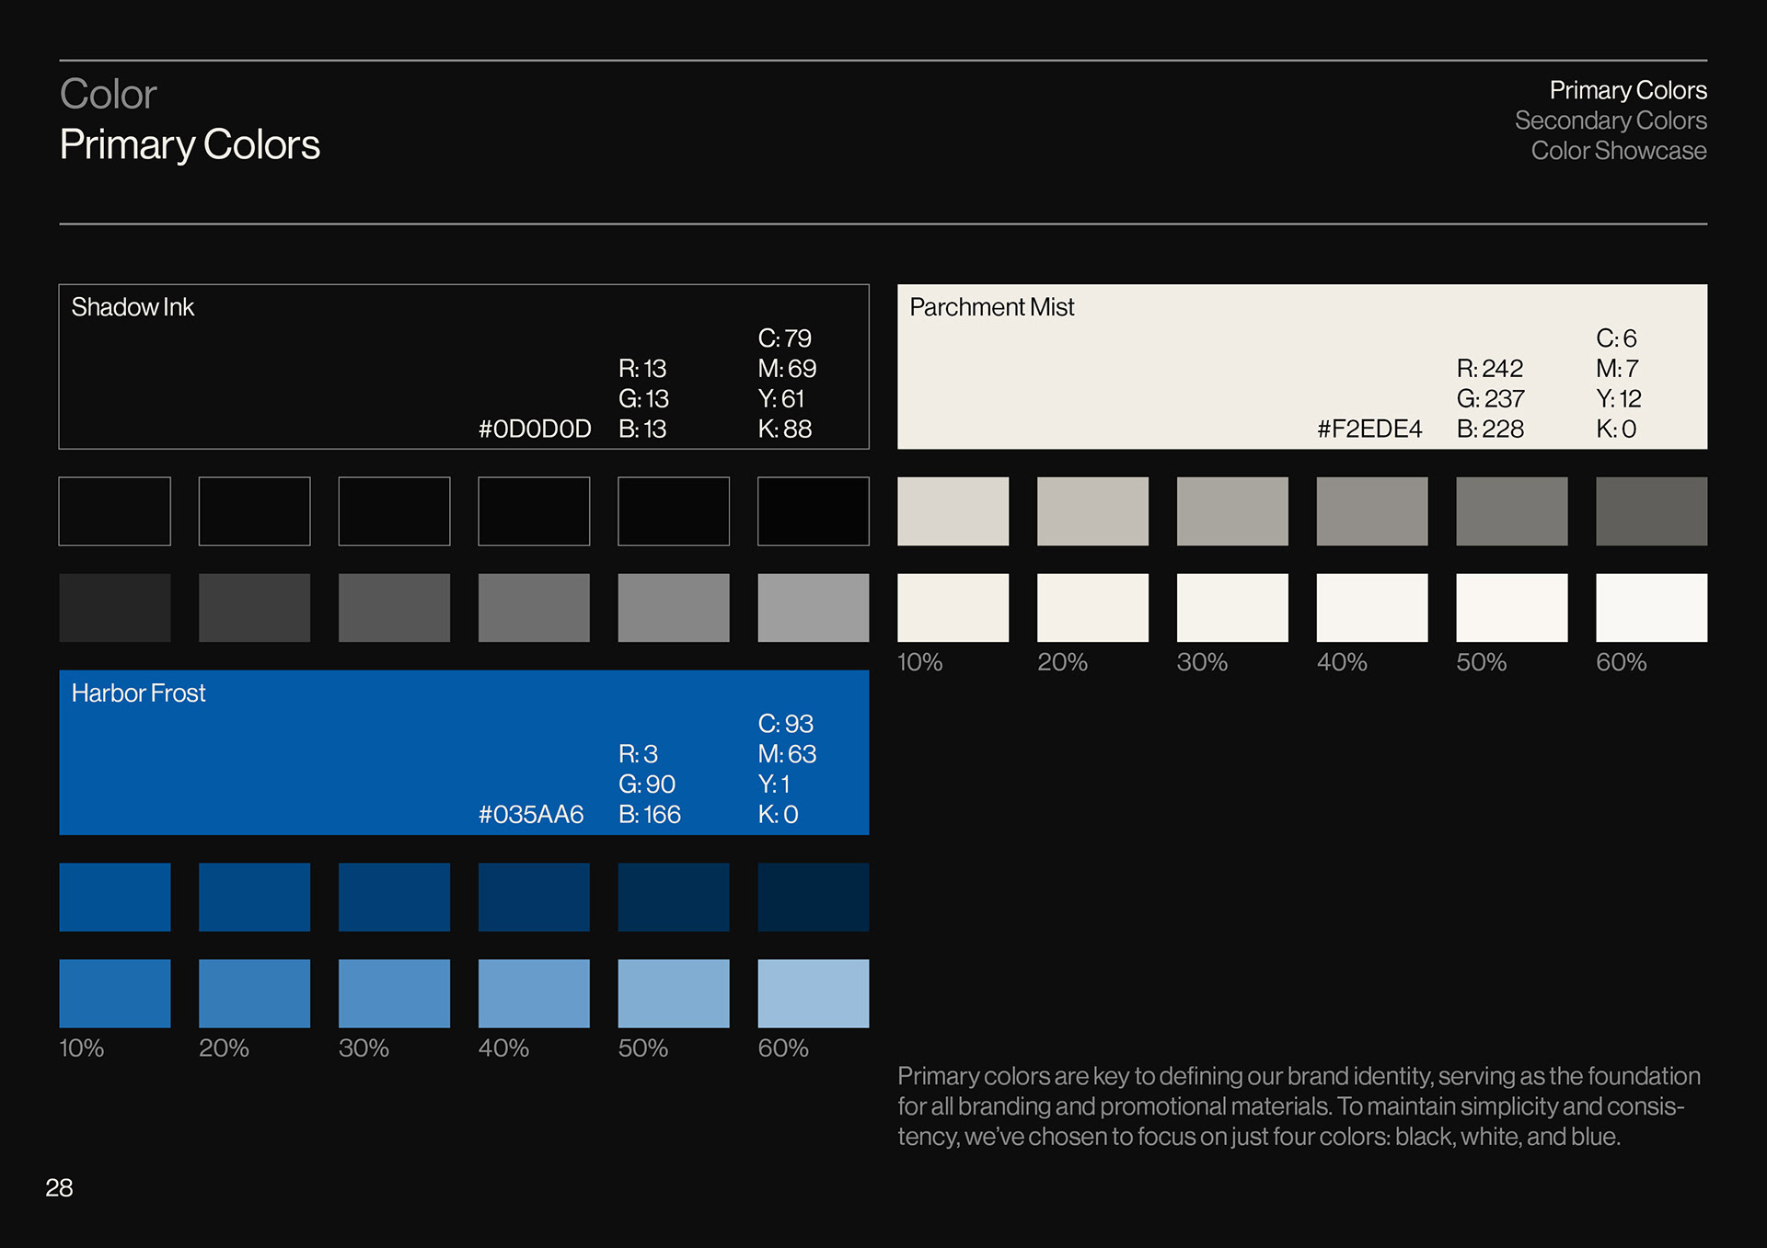
Task: Select the darkest Parchment Mist 60% shade swatch
Action: 1651,511
